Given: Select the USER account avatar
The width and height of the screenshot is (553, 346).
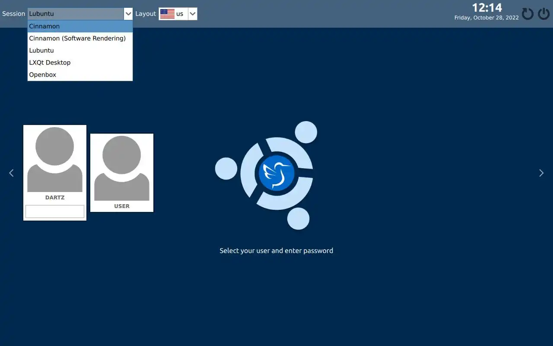Looking at the screenshot, I should (122, 168).
